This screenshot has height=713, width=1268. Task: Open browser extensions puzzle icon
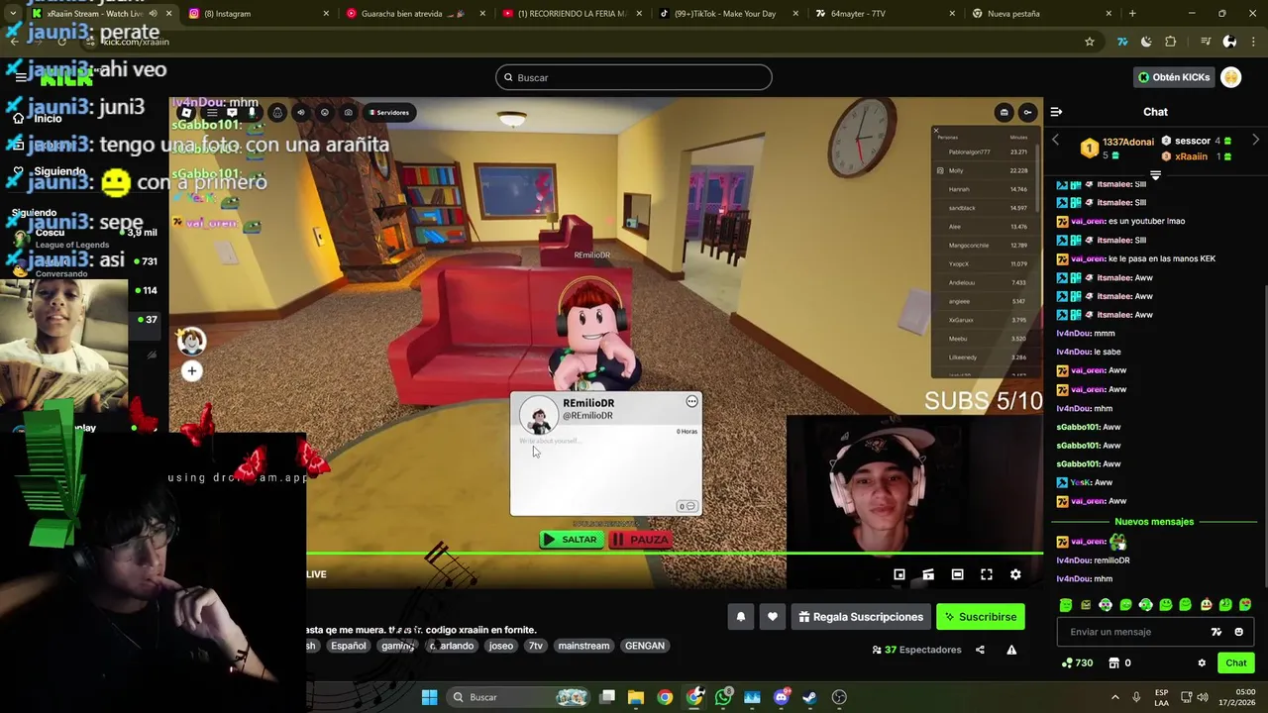[1171, 42]
